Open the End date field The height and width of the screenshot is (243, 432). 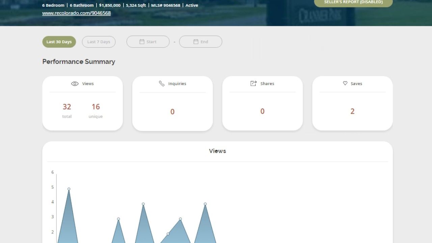click(x=200, y=42)
